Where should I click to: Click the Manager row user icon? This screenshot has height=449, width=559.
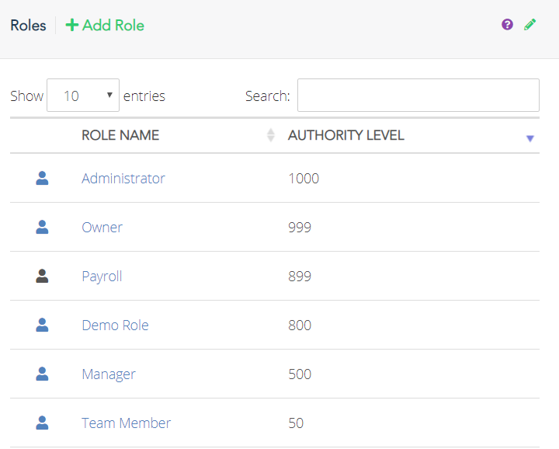[42, 374]
